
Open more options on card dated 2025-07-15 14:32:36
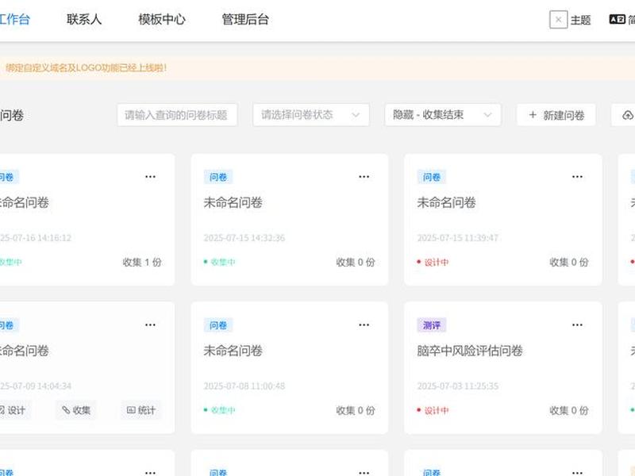[x=364, y=176]
